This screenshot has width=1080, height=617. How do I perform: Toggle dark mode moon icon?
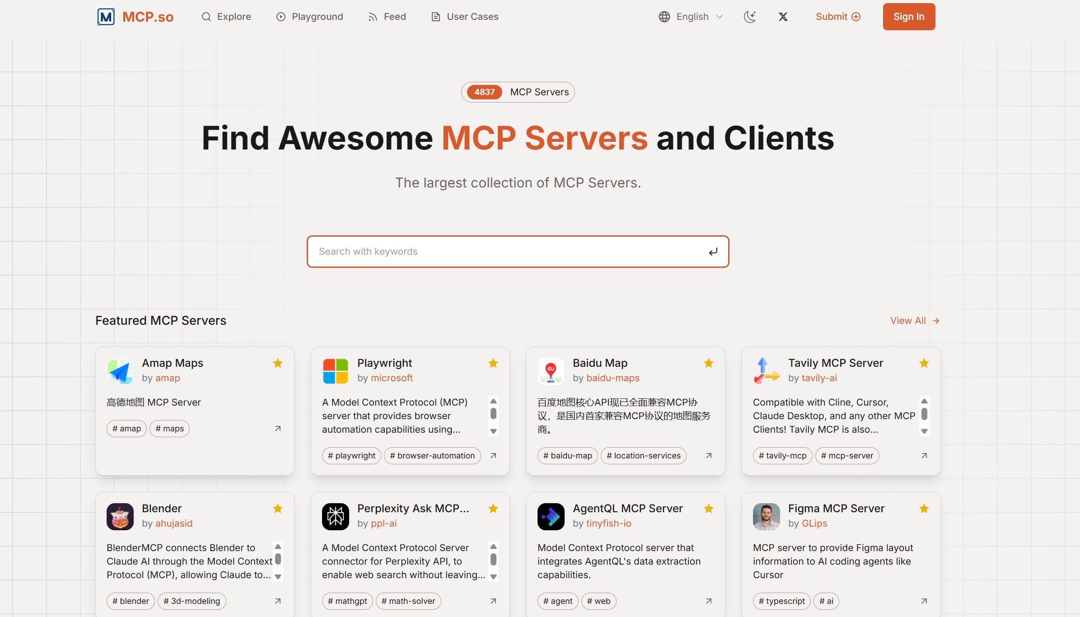pos(750,17)
